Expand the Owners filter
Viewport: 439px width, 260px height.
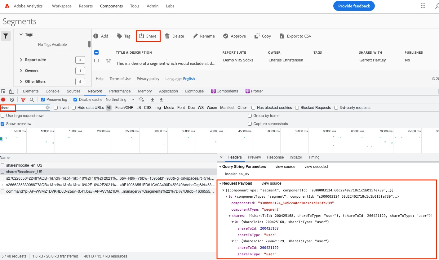click(21, 71)
